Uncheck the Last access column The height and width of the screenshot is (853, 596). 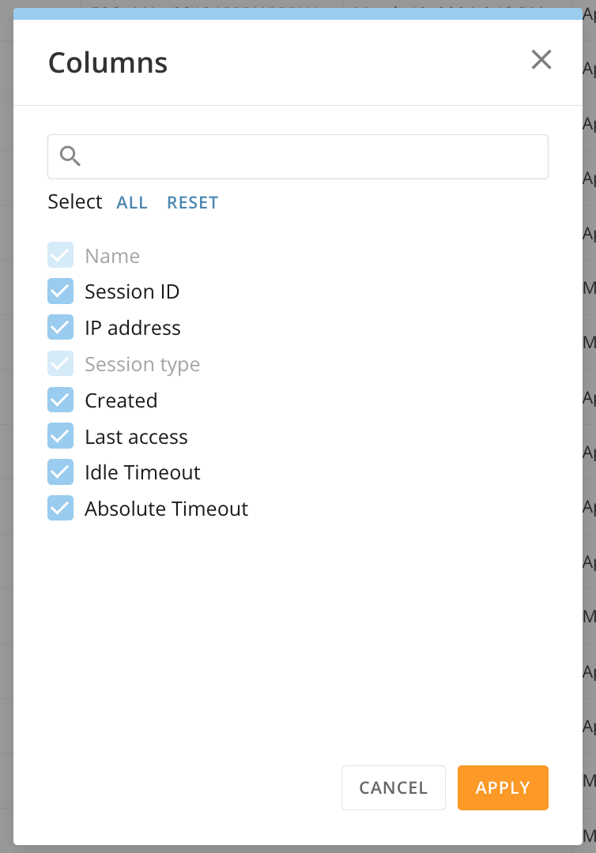(60, 436)
